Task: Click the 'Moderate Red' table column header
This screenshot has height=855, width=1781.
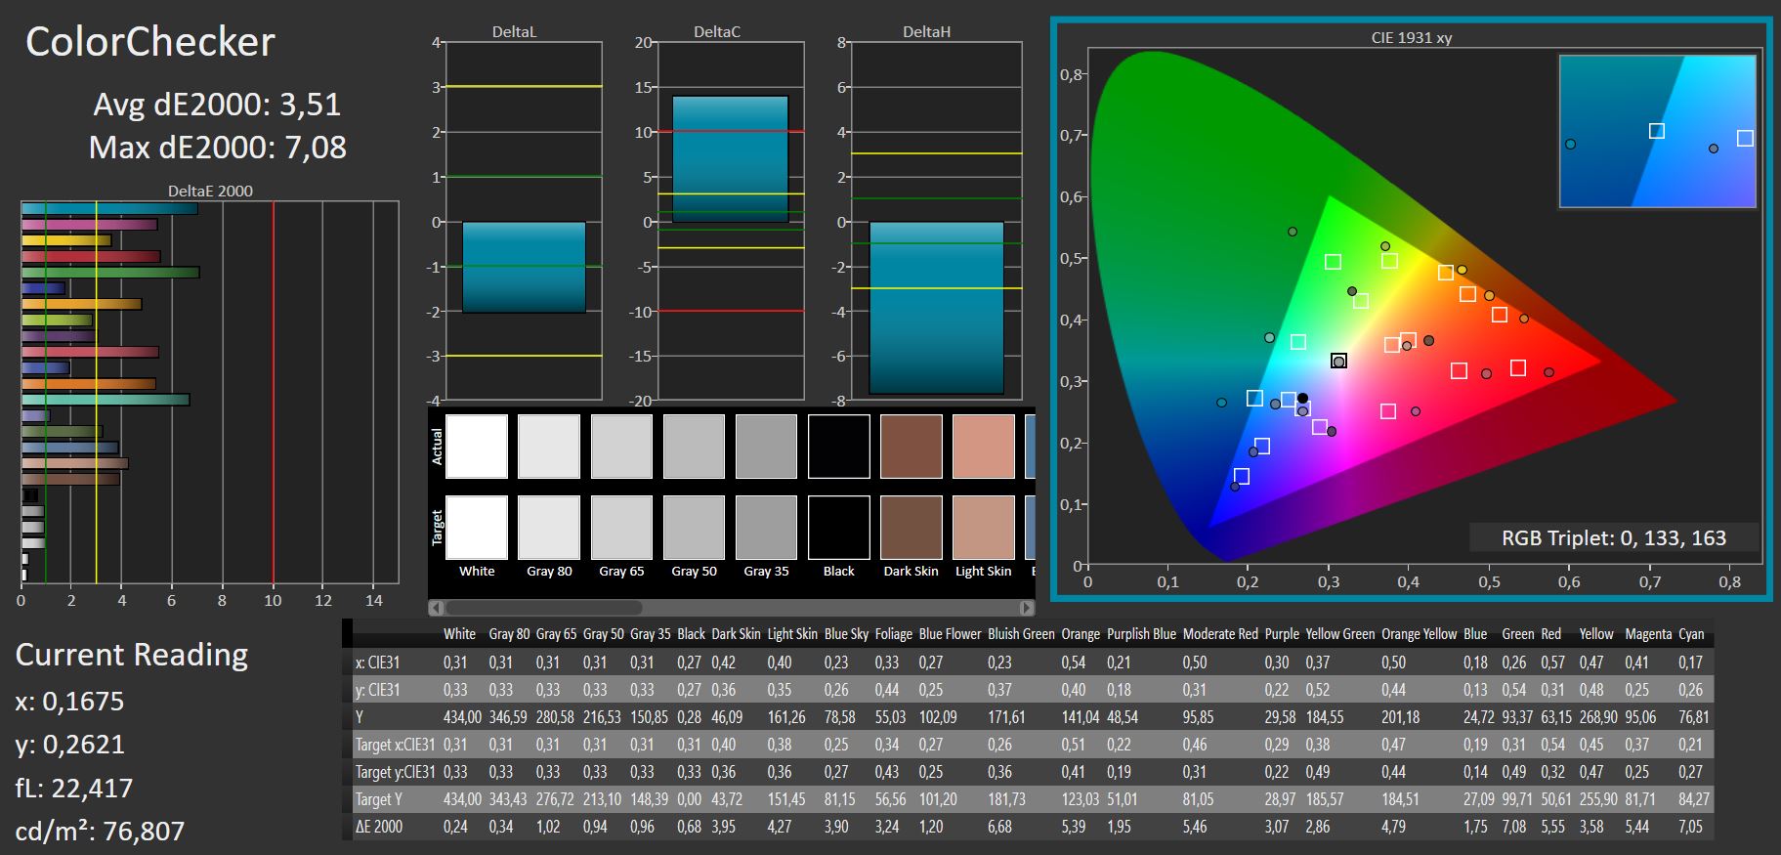Action: pos(1220,634)
